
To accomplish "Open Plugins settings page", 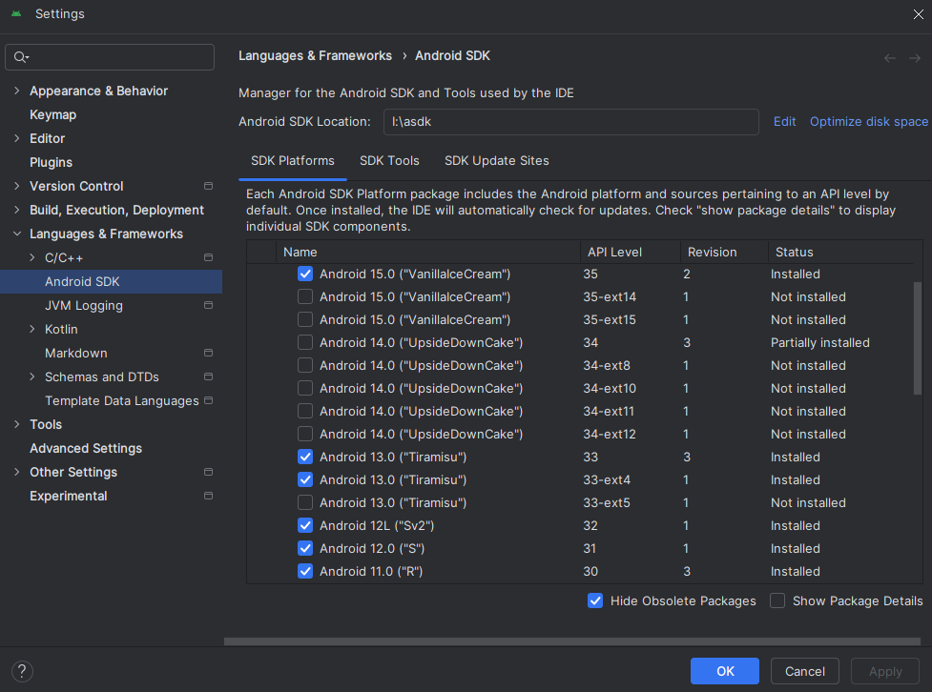I will [52, 162].
